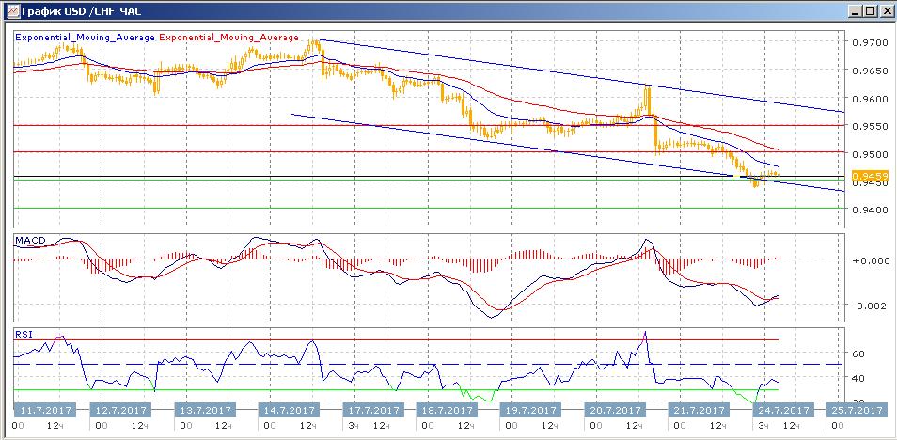Screen dimensions: 897x440
Task: Click the 13.7.2017 date marker
Action: coord(206,410)
